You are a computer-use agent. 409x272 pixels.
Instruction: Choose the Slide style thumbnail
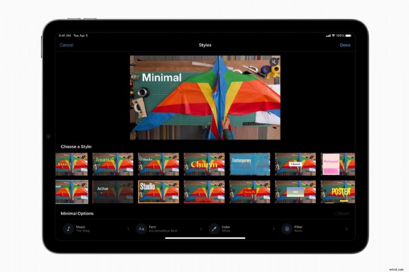tap(204, 192)
